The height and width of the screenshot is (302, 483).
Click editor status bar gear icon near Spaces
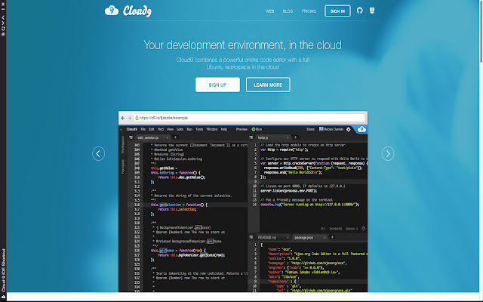coord(364,229)
